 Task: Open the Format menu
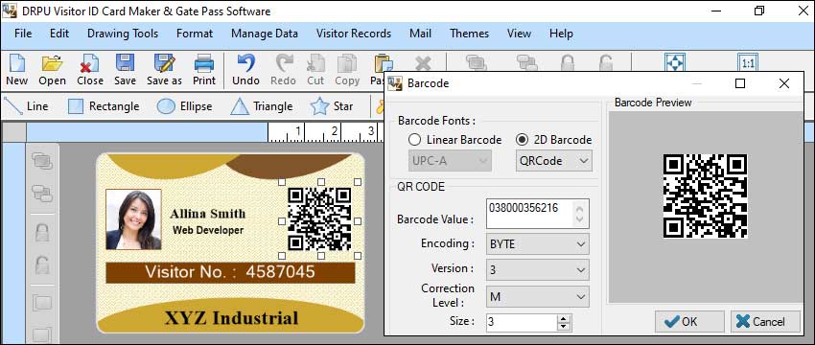pyautogui.click(x=195, y=34)
